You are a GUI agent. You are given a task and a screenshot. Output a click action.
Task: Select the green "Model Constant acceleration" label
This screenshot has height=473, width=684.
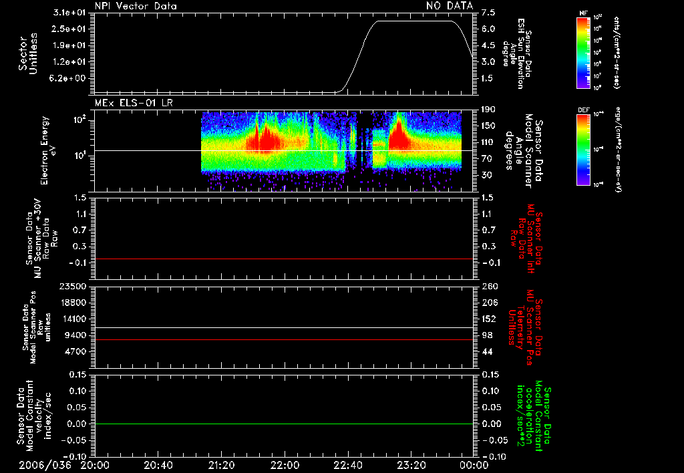[534, 416]
